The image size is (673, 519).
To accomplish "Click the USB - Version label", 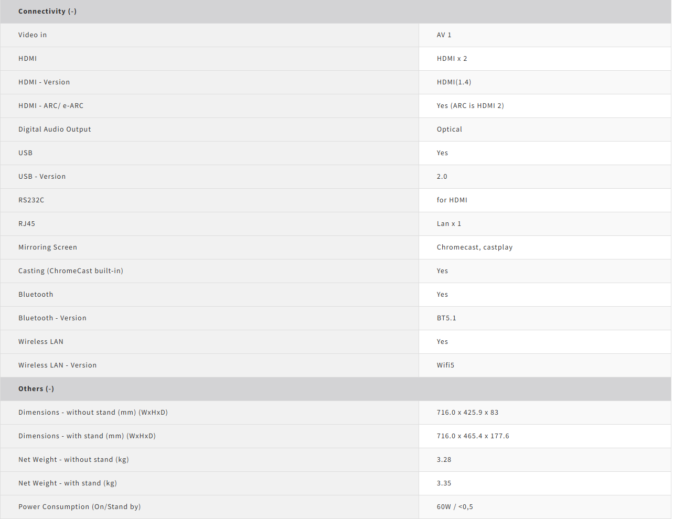I will click(x=42, y=177).
